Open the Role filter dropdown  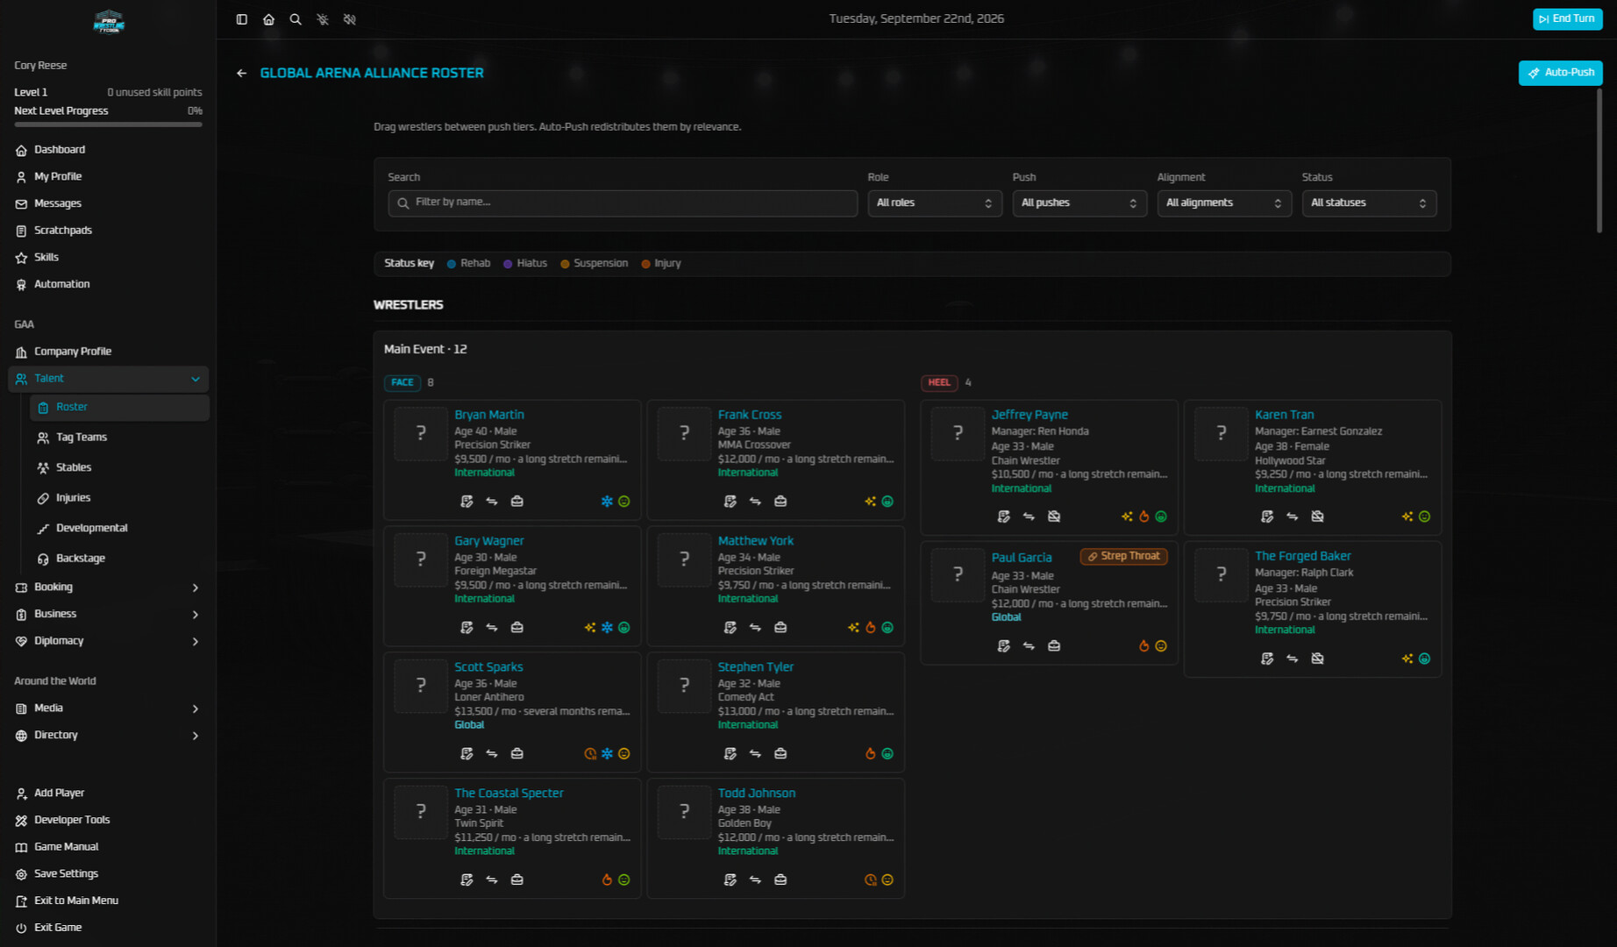point(935,203)
